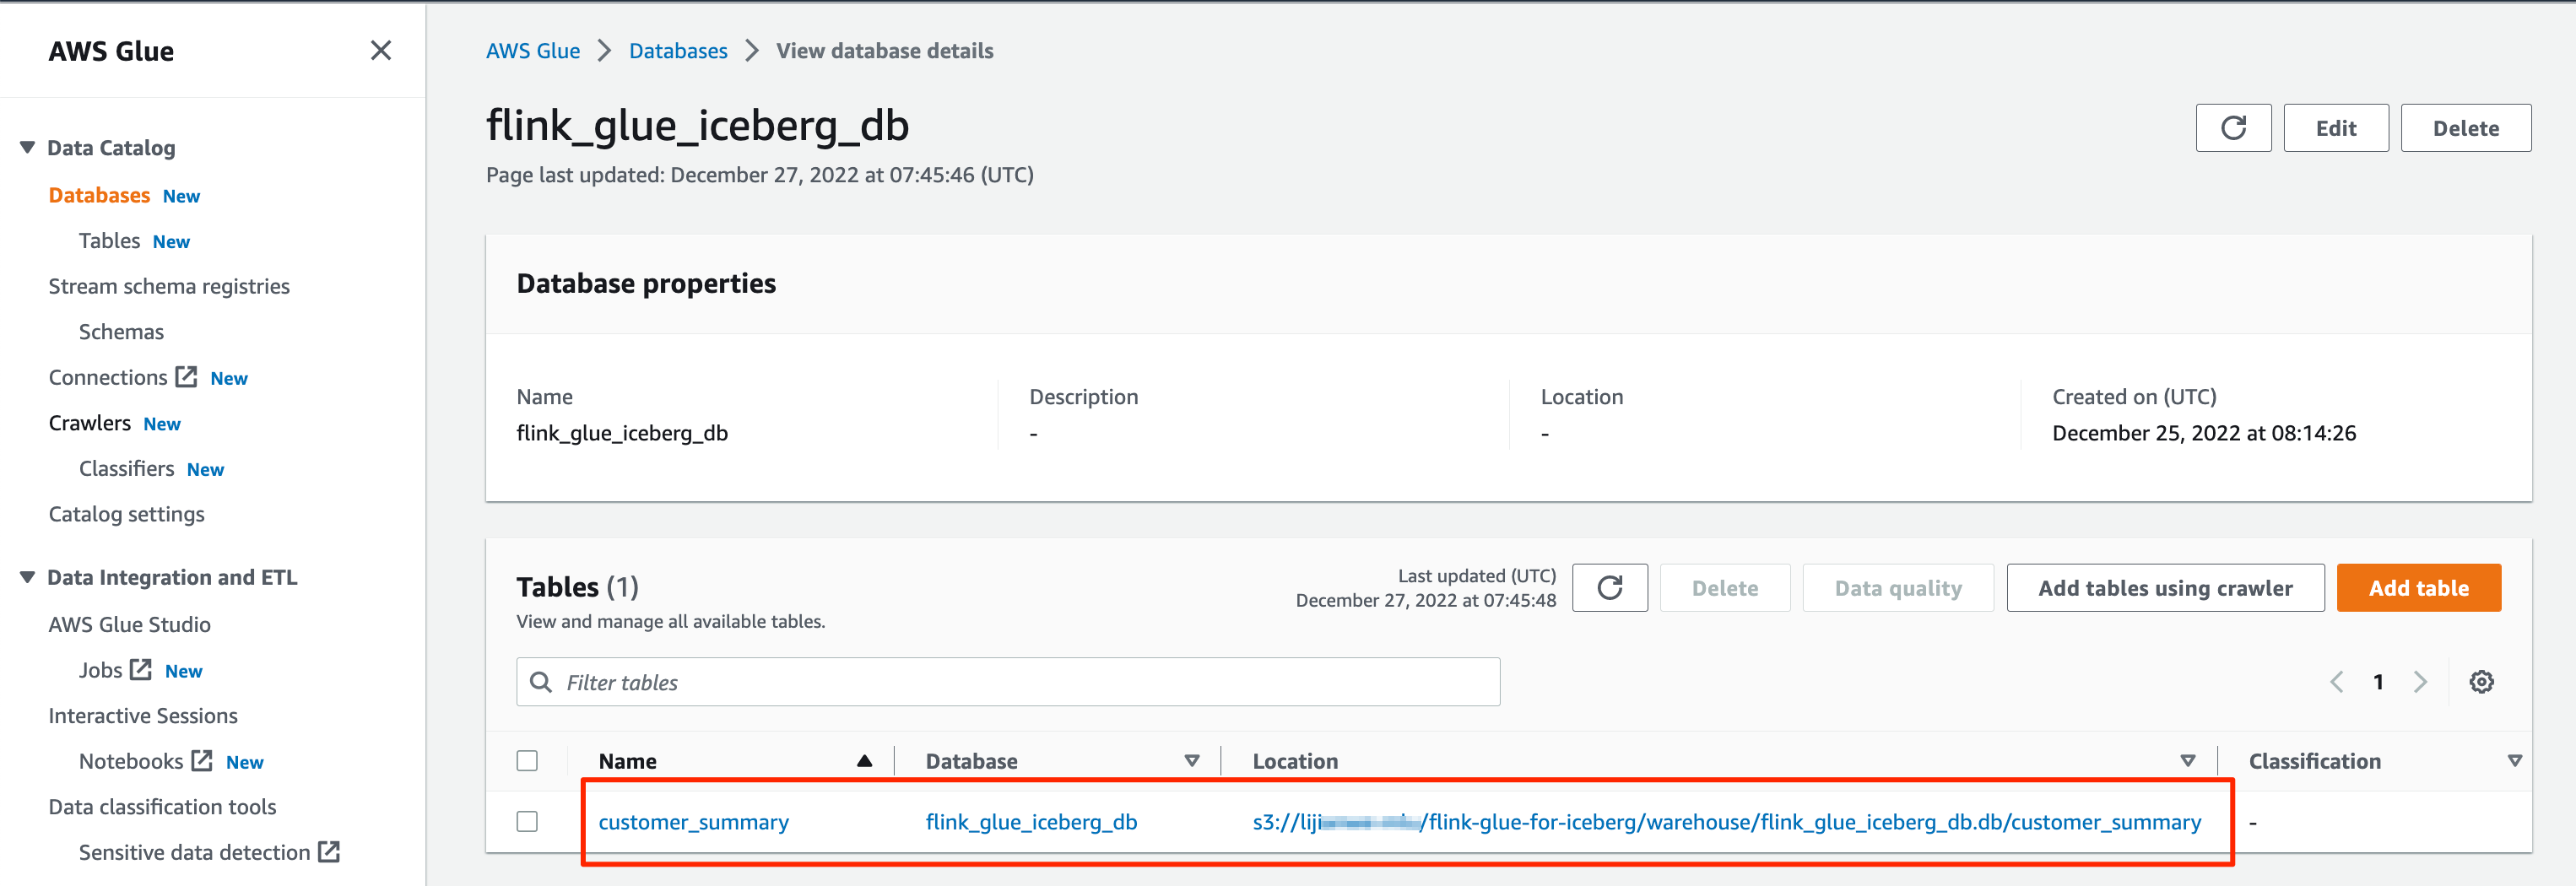2576x886 pixels.
Task: Open AWS Glue Studio
Action: point(130,624)
